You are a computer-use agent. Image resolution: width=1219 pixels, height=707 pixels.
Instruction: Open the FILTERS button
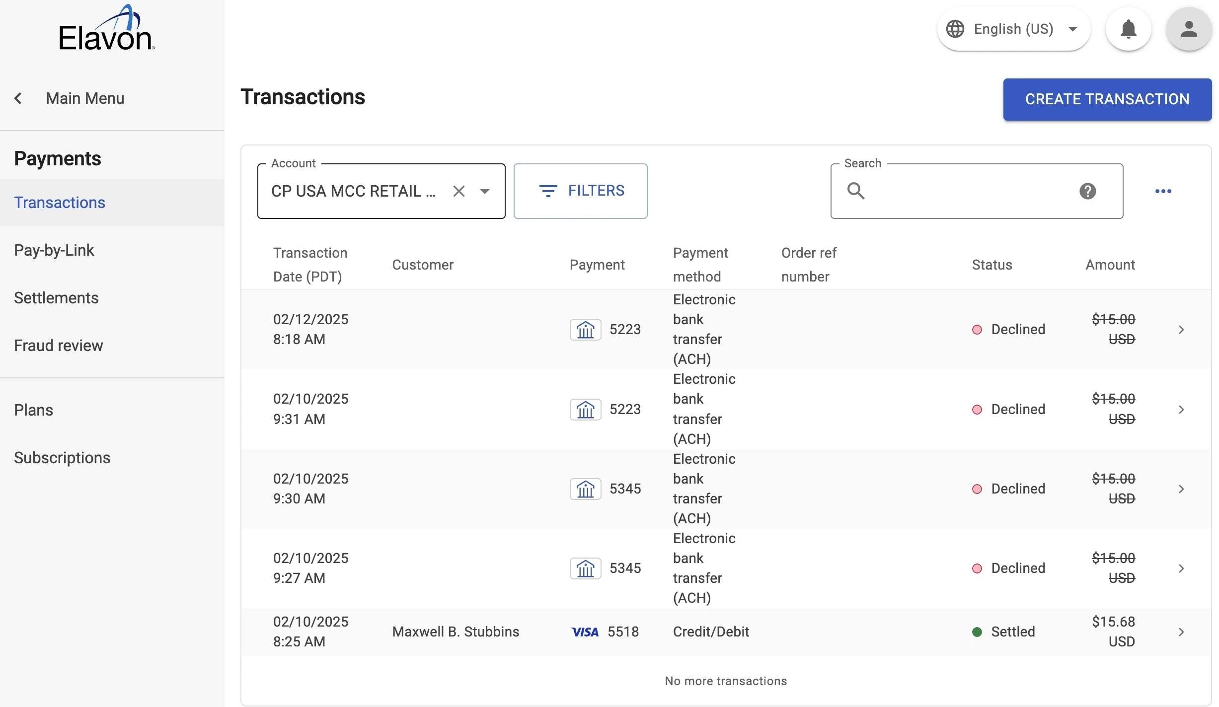coord(580,191)
